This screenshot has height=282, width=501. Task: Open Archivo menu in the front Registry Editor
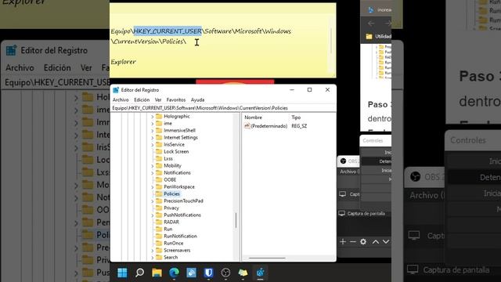coord(121,99)
